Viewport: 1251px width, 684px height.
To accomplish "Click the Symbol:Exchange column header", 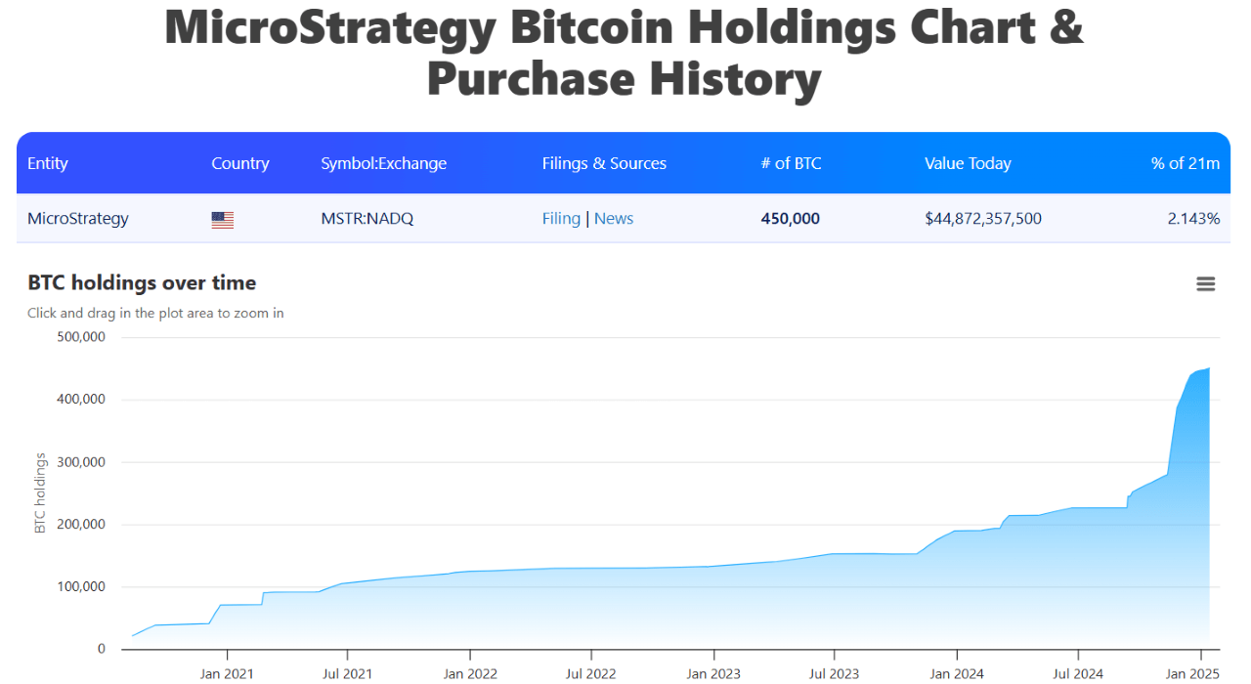I will [x=383, y=163].
